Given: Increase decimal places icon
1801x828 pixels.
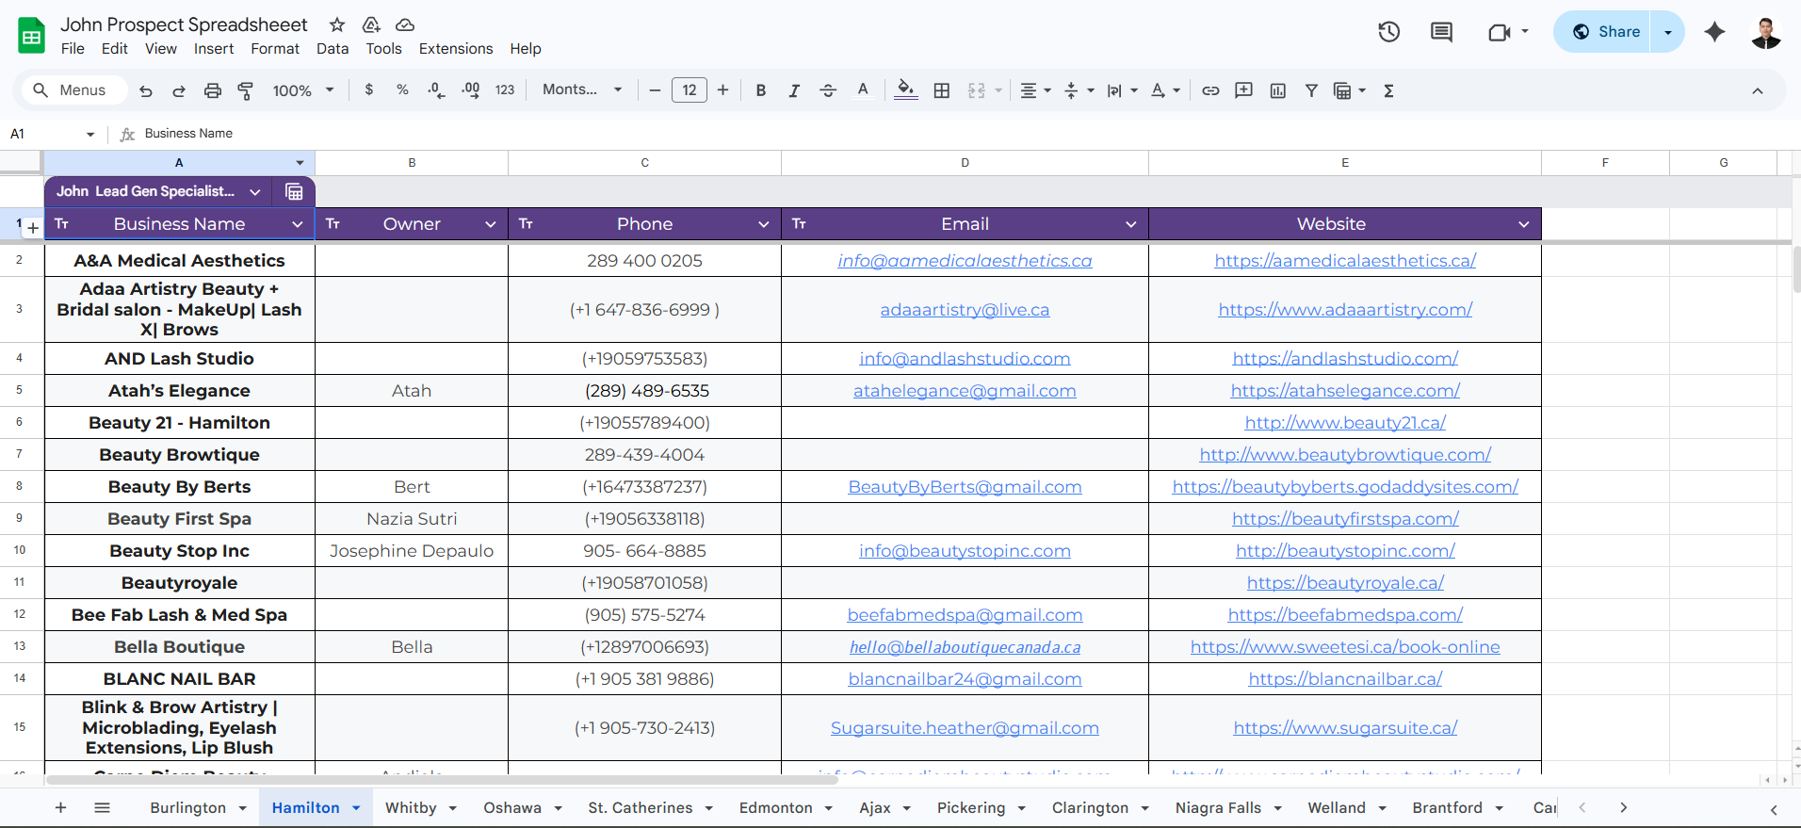Looking at the screenshot, I should [471, 90].
